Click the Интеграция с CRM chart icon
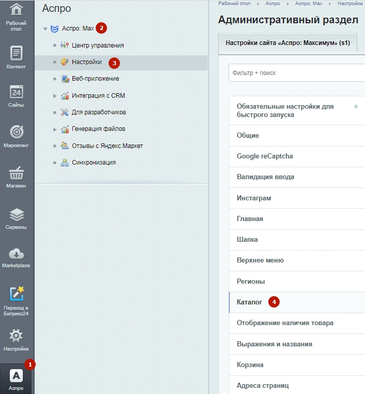The image size is (365, 394). pyautogui.click(x=65, y=96)
